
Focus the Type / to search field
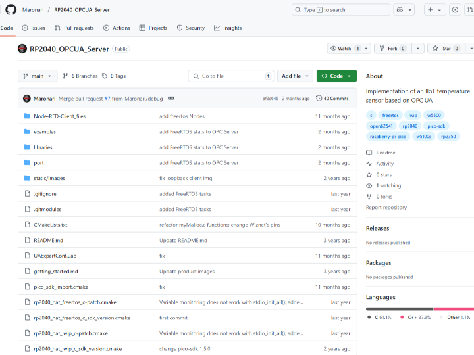[x=341, y=10]
